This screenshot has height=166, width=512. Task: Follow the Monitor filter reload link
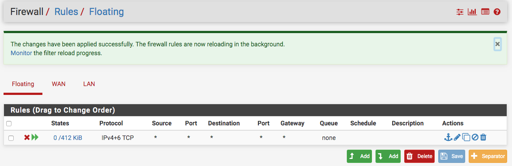pyautogui.click(x=21, y=53)
